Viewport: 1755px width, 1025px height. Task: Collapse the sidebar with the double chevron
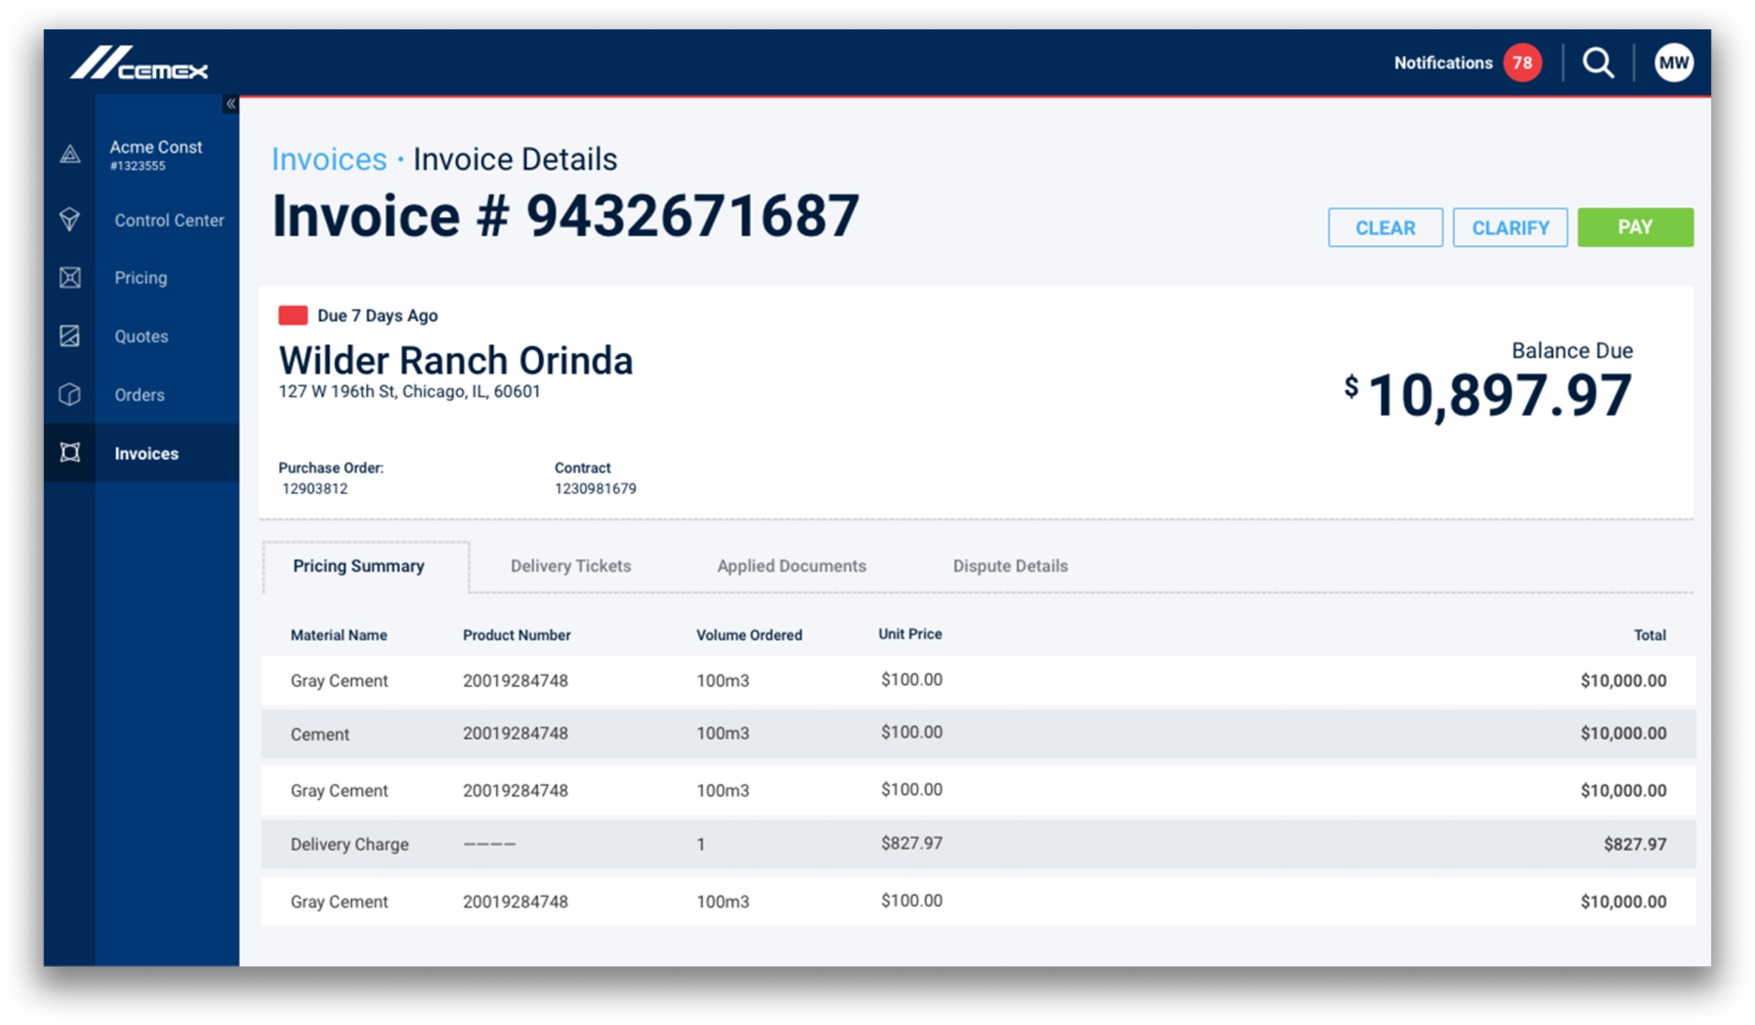pyautogui.click(x=230, y=104)
